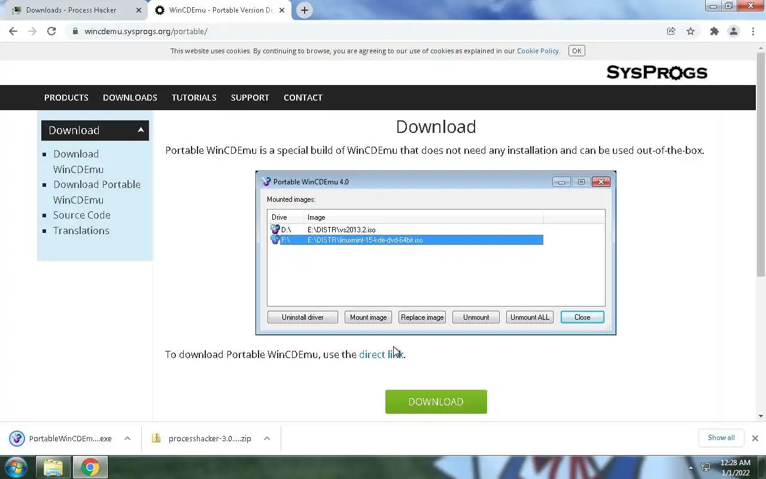Go forward in browser history
This screenshot has width=766, height=479.
pyautogui.click(x=32, y=31)
